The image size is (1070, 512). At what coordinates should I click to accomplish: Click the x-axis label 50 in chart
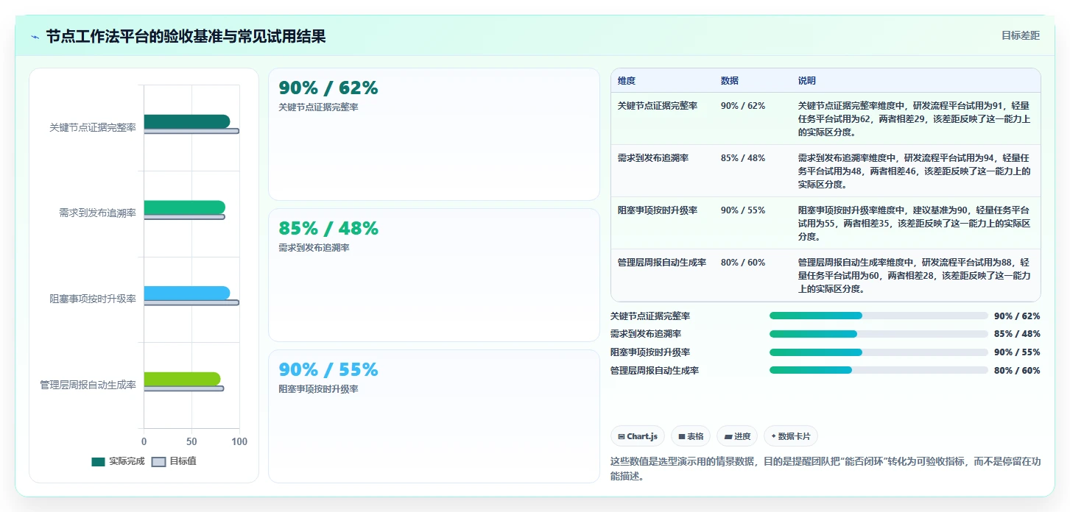tap(191, 442)
